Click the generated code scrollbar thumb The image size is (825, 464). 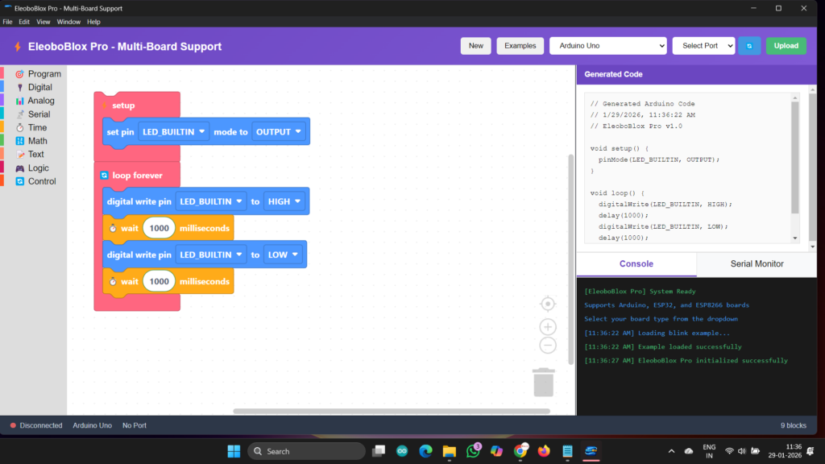point(795,158)
